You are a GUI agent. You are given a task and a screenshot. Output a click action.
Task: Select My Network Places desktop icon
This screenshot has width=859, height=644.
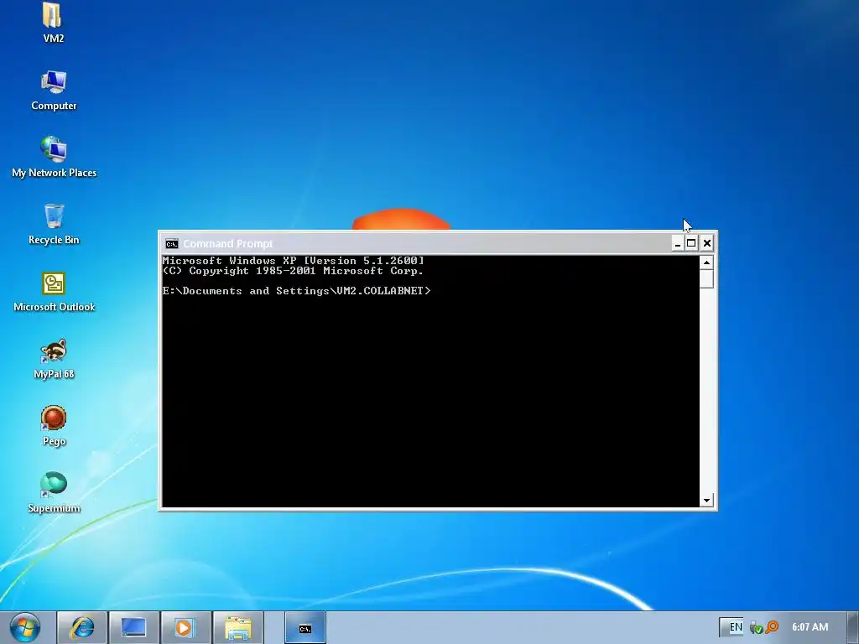[x=54, y=157]
